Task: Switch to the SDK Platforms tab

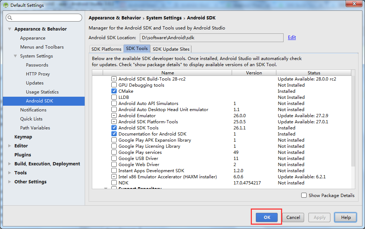Action: (106, 49)
